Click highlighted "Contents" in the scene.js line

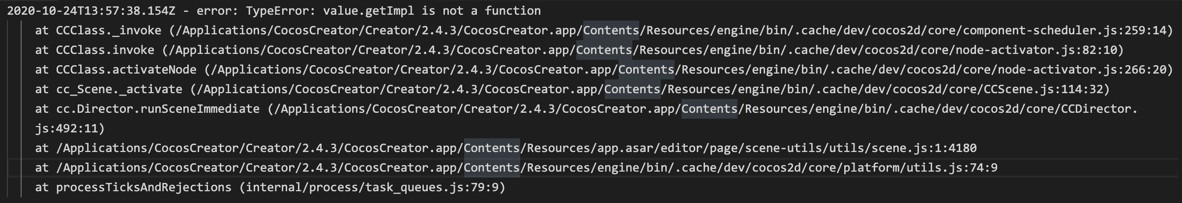point(492,148)
